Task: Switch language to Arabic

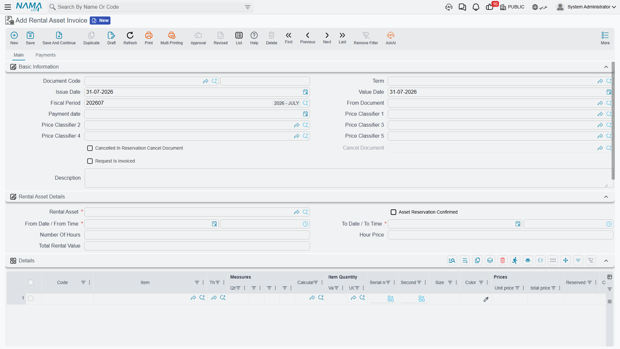Action: [540, 7]
